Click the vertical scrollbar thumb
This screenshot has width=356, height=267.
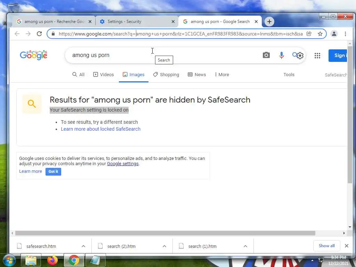pos(350,115)
